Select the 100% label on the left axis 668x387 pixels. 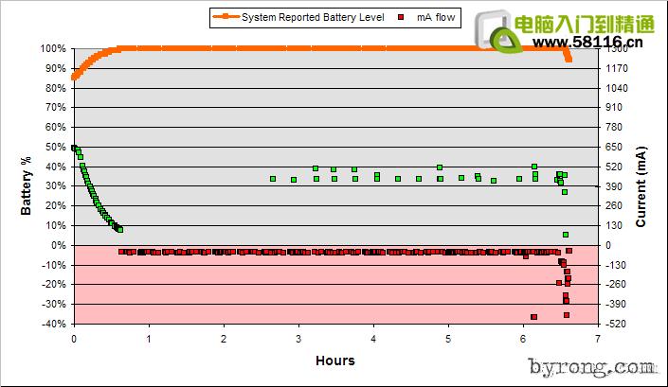53,49
